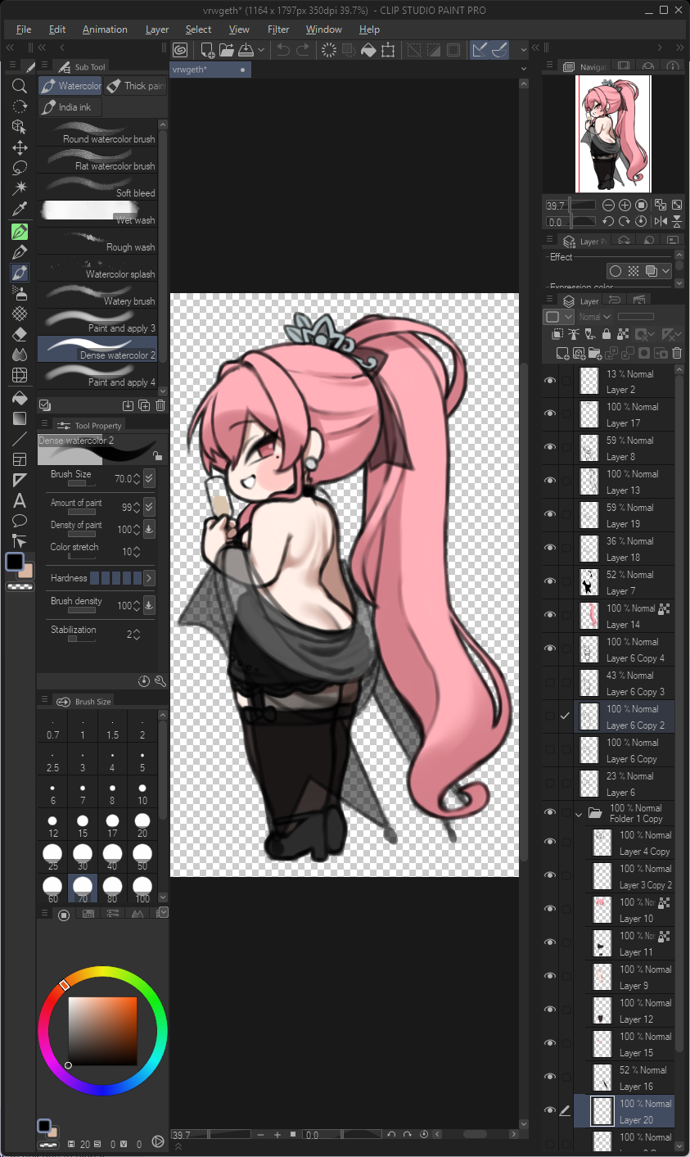The image size is (690, 1157).
Task: Select the Fill bucket tool
Action: [x=20, y=398]
